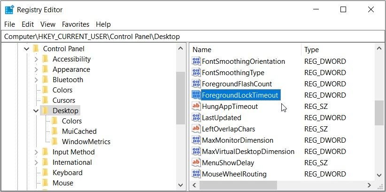This screenshot has height=192, width=386.
Task: Sort values by Name column header
Action: tap(246, 49)
